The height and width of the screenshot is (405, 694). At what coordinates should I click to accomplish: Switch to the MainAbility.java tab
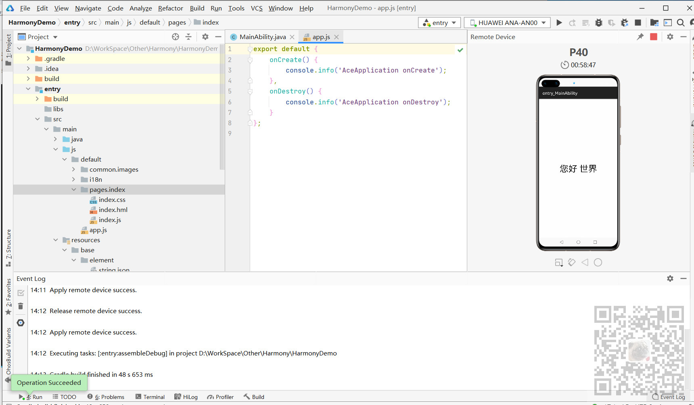click(262, 37)
